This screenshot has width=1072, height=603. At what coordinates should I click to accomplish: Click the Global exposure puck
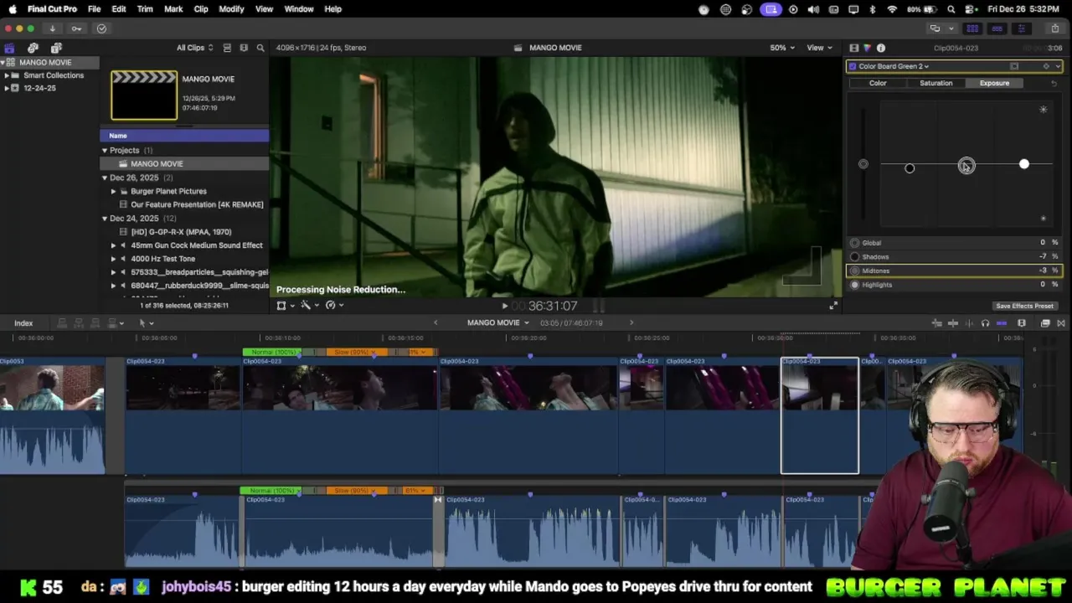click(x=863, y=164)
